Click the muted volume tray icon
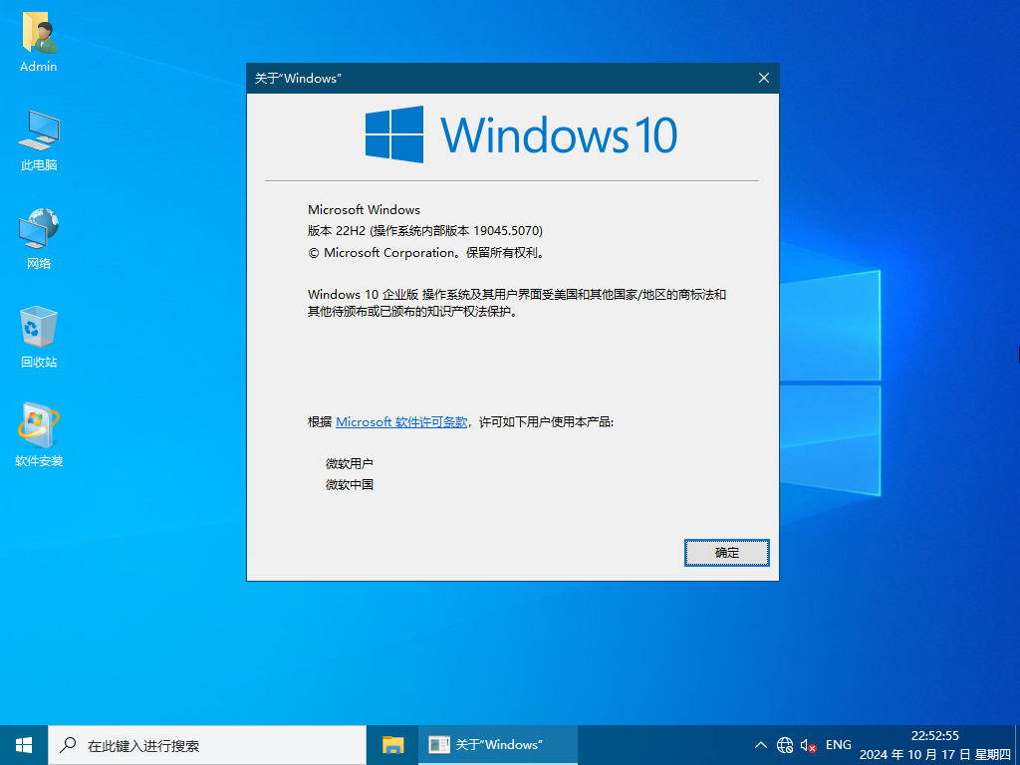1020x765 pixels. pyautogui.click(x=809, y=745)
